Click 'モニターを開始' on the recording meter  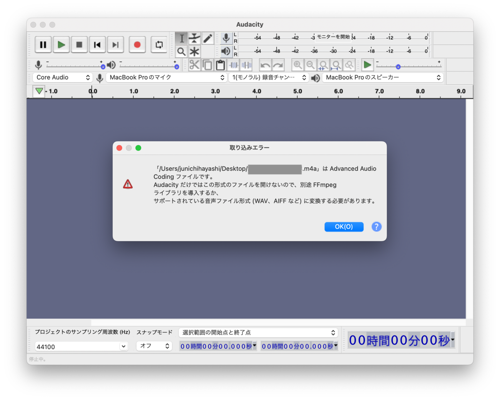coord(333,37)
